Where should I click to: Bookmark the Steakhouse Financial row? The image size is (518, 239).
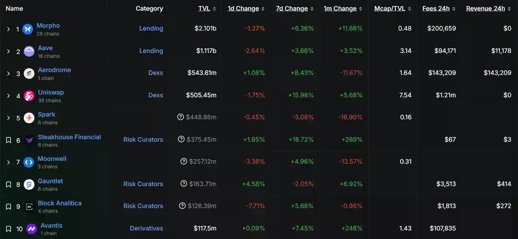click(8, 140)
